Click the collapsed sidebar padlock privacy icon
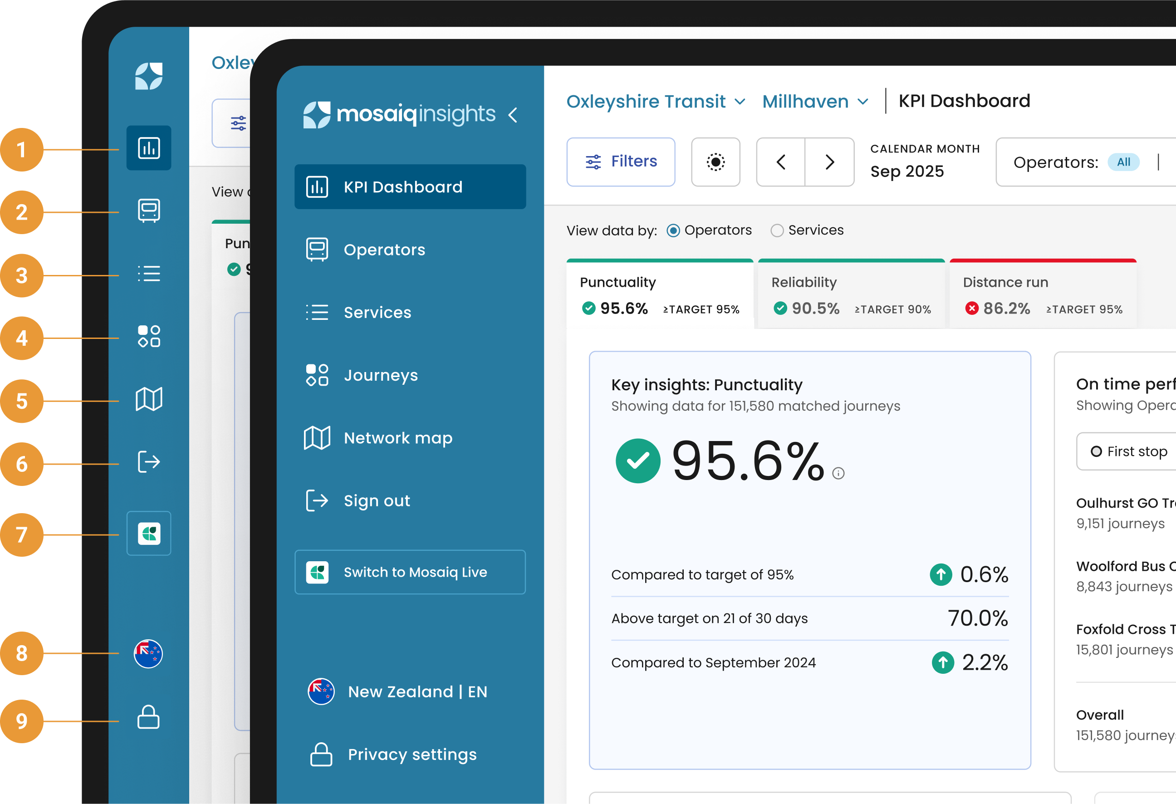This screenshot has width=1176, height=804. click(x=149, y=717)
